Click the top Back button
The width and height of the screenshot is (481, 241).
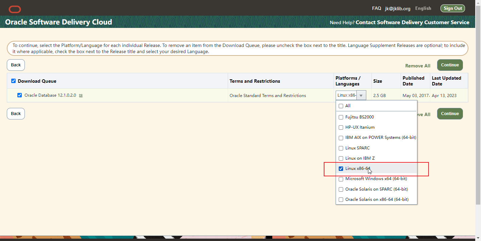pyautogui.click(x=16, y=65)
